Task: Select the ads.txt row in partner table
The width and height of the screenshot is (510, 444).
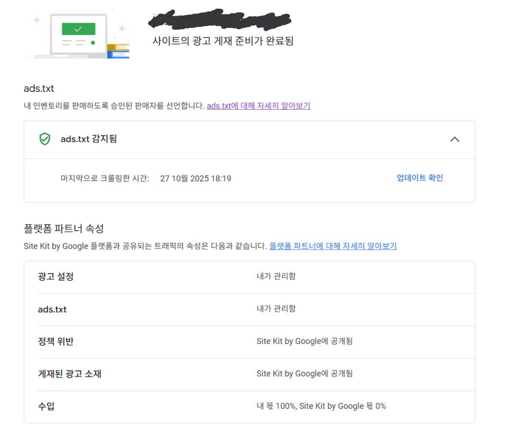Action: click(x=52, y=309)
